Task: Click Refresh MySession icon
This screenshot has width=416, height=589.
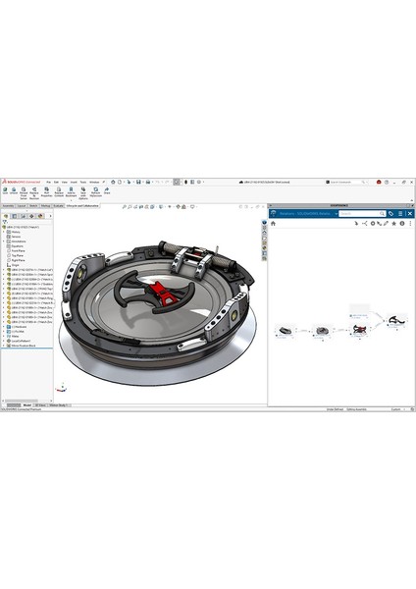Action: click(96, 189)
